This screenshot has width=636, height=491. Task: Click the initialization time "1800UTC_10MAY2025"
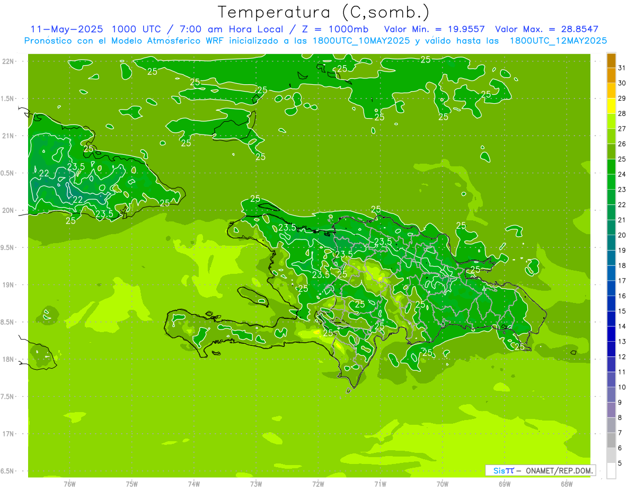[x=359, y=41]
